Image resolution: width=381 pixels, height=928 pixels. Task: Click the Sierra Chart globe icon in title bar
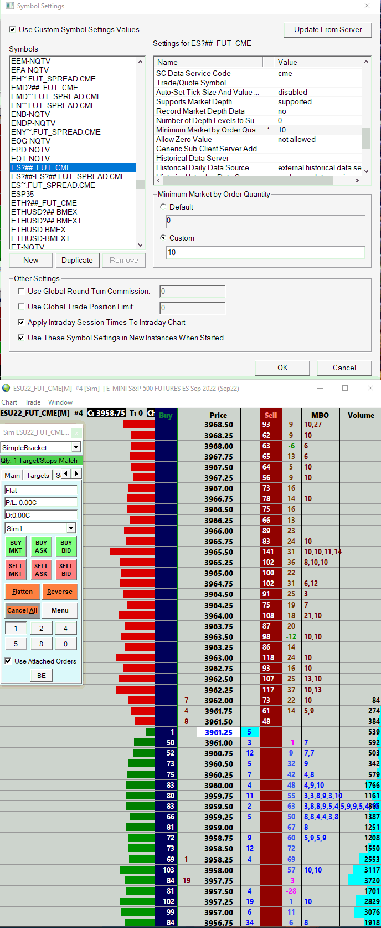point(6,388)
